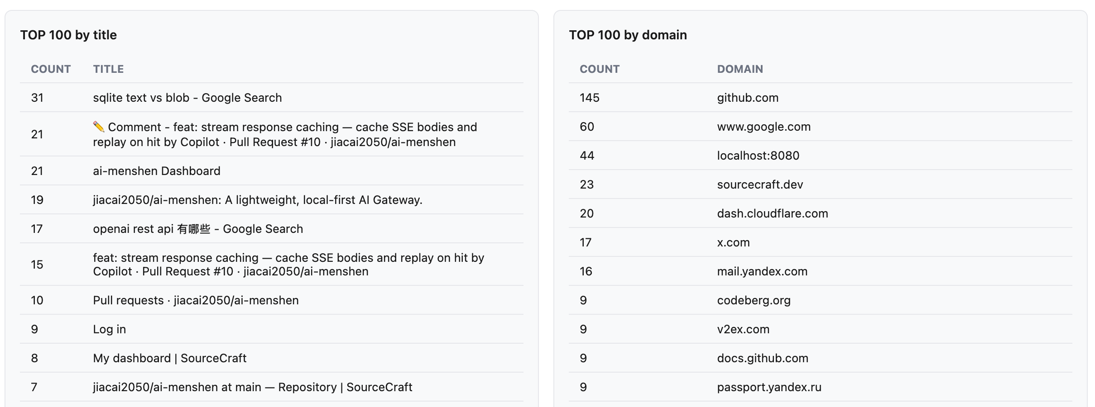Click the COUNT header in the domain table

click(600, 69)
